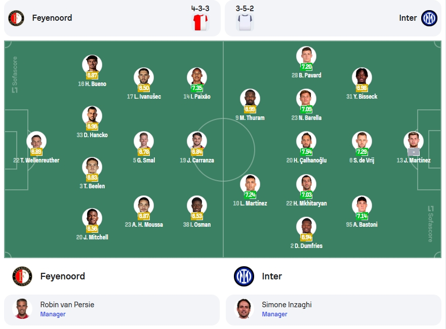Click the Feyenoord crest above the manager card
The image size is (446, 329).
tap(22, 276)
